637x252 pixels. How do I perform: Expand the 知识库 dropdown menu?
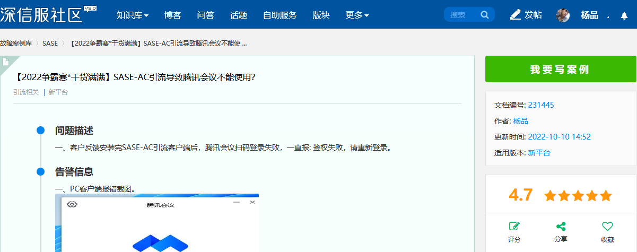coord(133,15)
